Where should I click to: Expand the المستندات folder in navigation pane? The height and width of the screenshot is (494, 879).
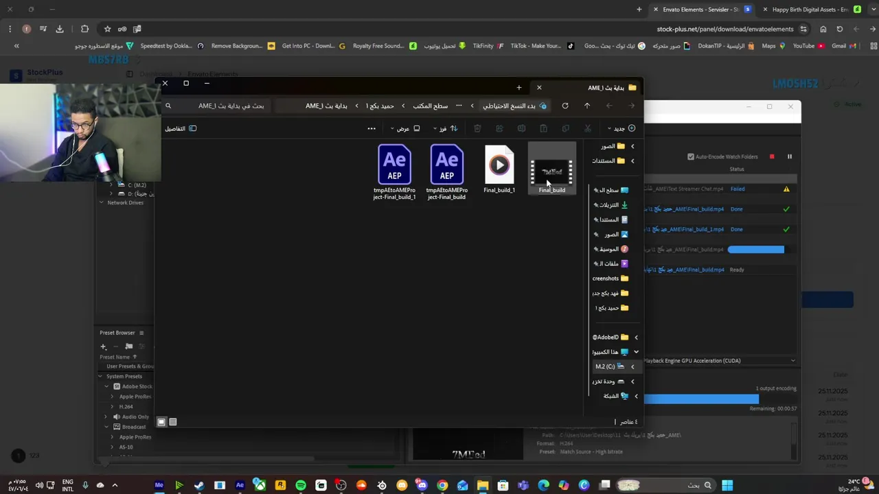(x=632, y=161)
